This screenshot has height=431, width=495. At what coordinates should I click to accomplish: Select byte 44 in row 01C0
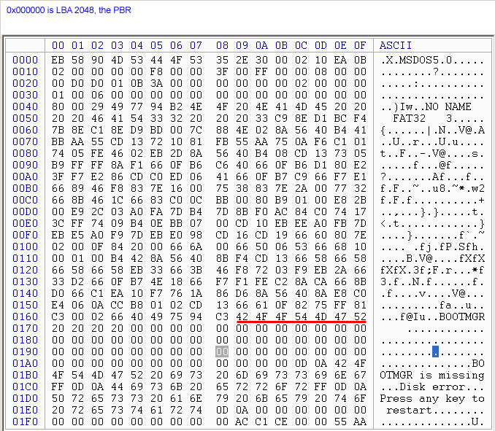pos(117,387)
